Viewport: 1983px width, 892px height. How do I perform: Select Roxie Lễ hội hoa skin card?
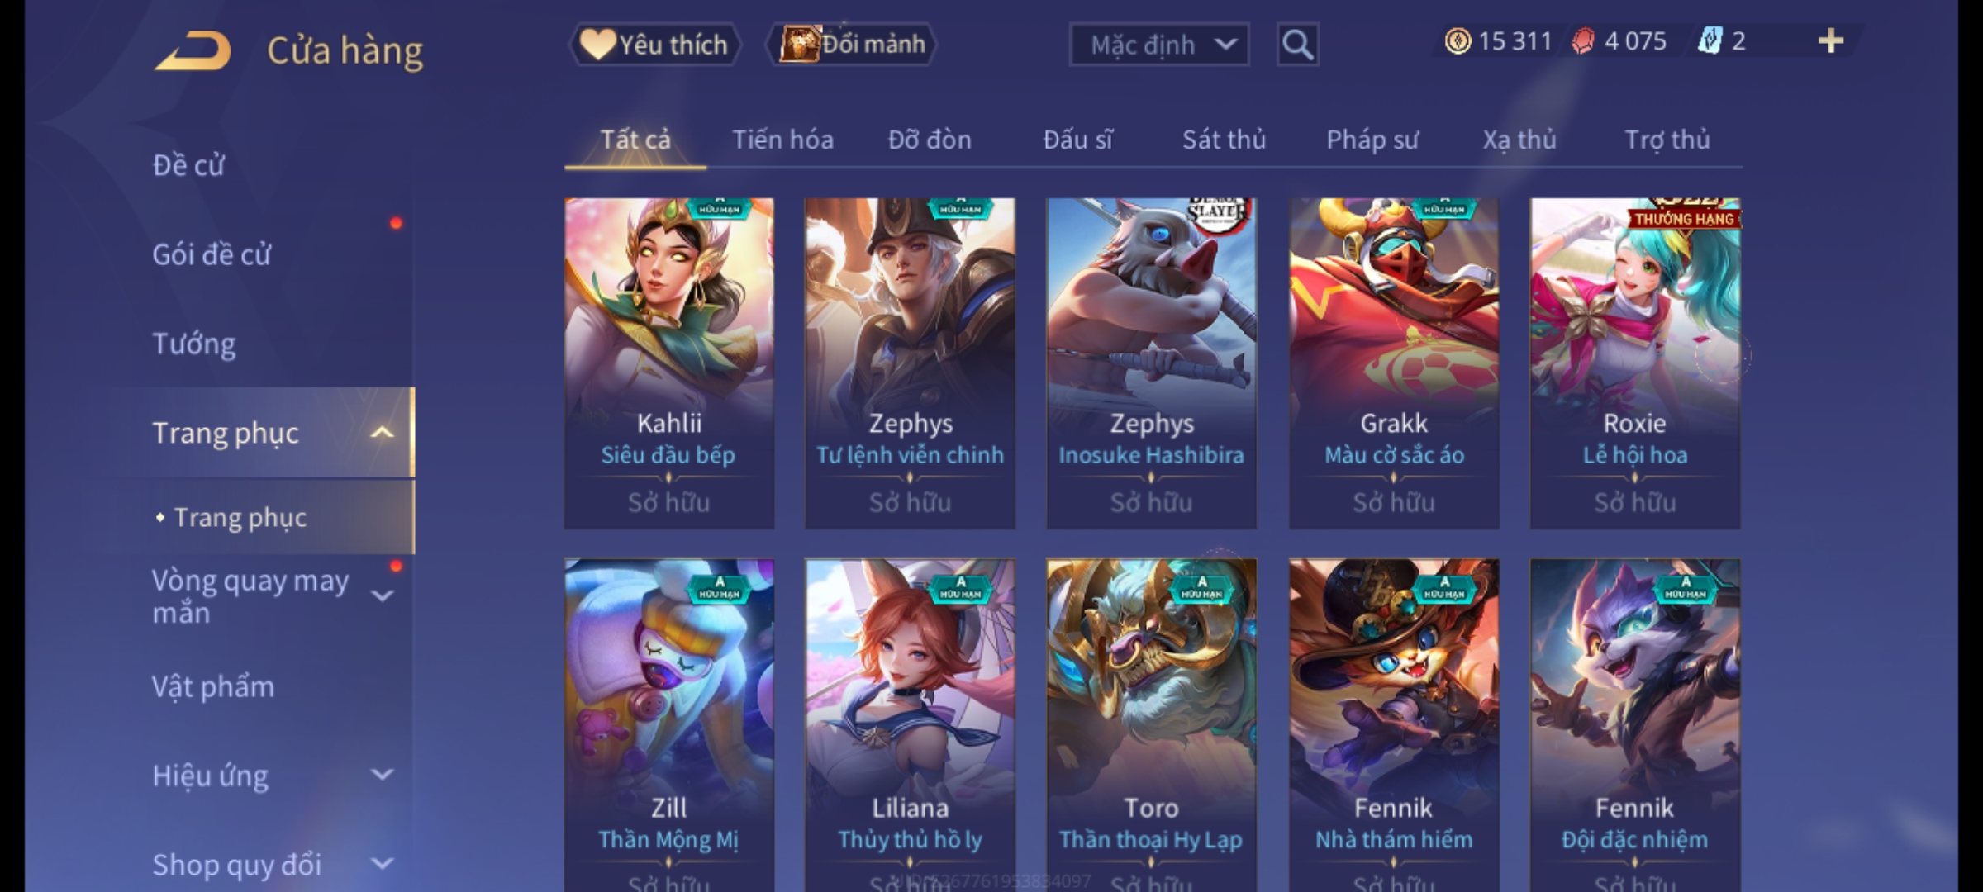point(1635,363)
